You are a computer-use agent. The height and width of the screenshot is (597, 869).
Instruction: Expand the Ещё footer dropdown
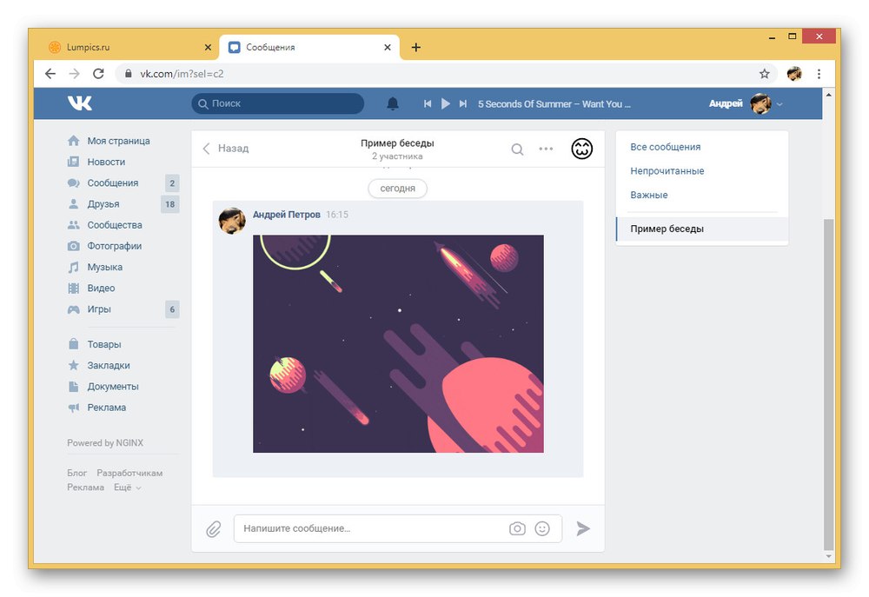(x=127, y=488)
